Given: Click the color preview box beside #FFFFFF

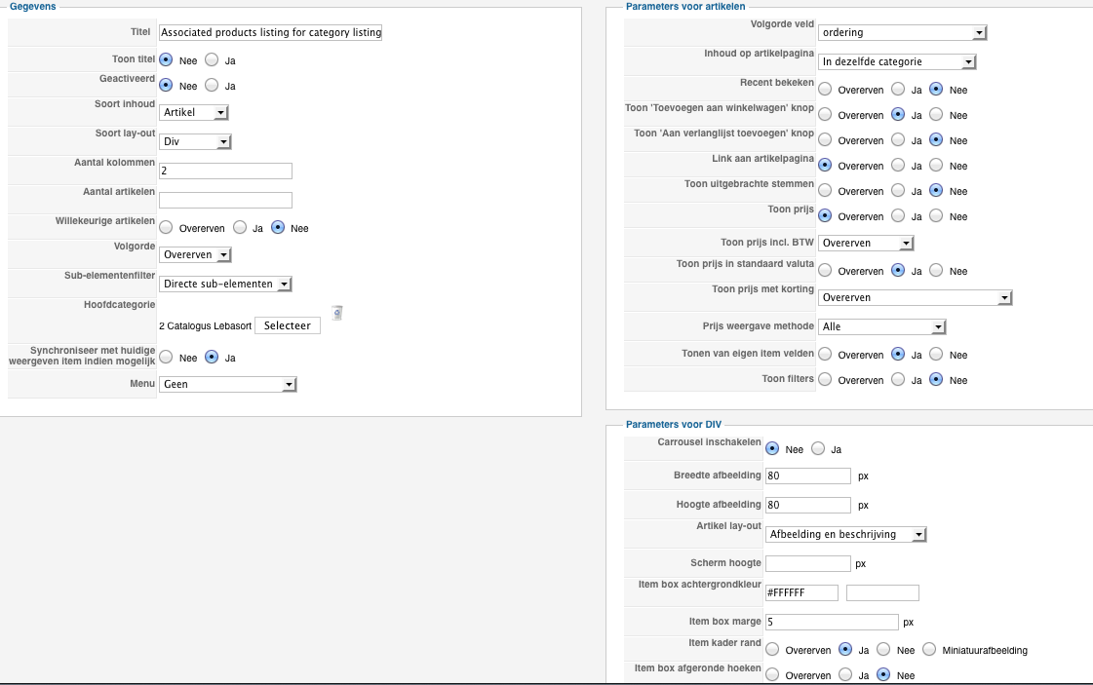Looking at the screenshot, I should 882,592.
